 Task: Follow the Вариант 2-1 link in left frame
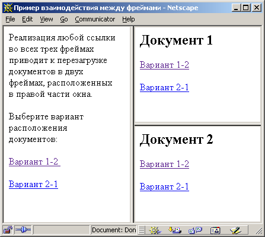point(33,184)
